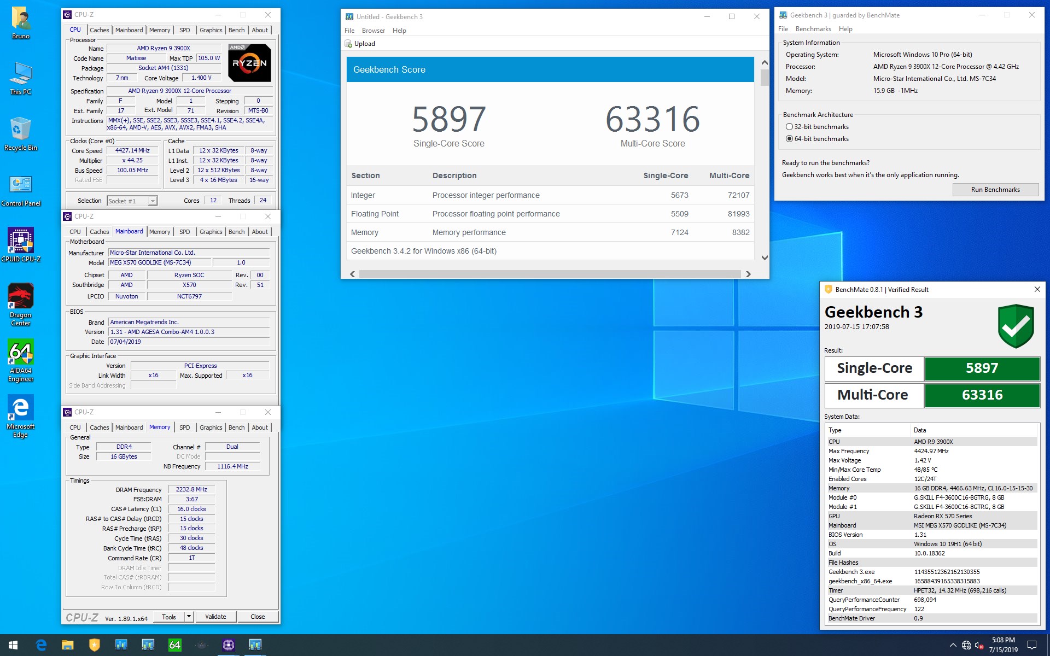The height and width of the screenshot is (656, 1050).
Task: Open the notification center icon
Action: pyautogui.click(x=1032, y=645)
